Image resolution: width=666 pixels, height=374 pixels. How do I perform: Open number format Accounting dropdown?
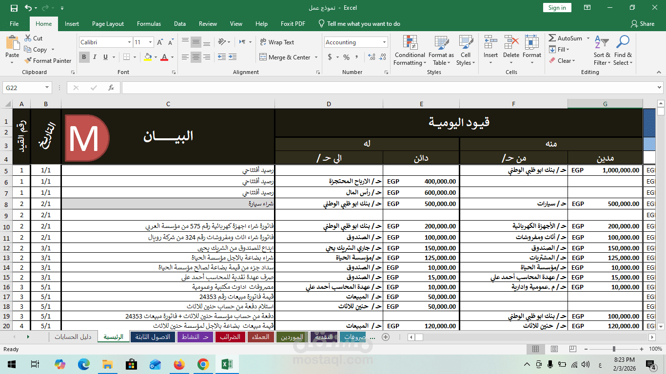(384, 42)
